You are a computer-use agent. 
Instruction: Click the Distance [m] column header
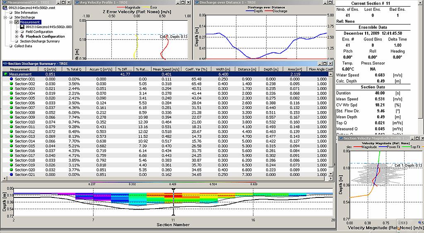click(247, 69)
